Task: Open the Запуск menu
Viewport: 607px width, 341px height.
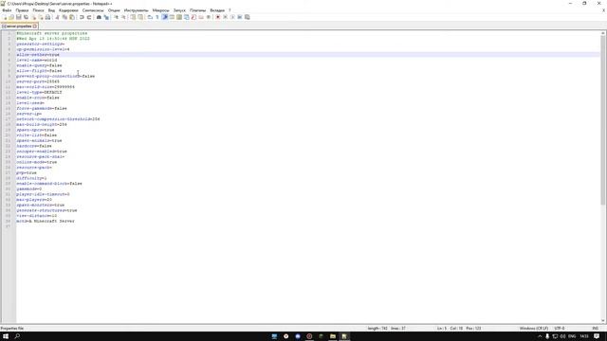Action: tap(179, 10)
